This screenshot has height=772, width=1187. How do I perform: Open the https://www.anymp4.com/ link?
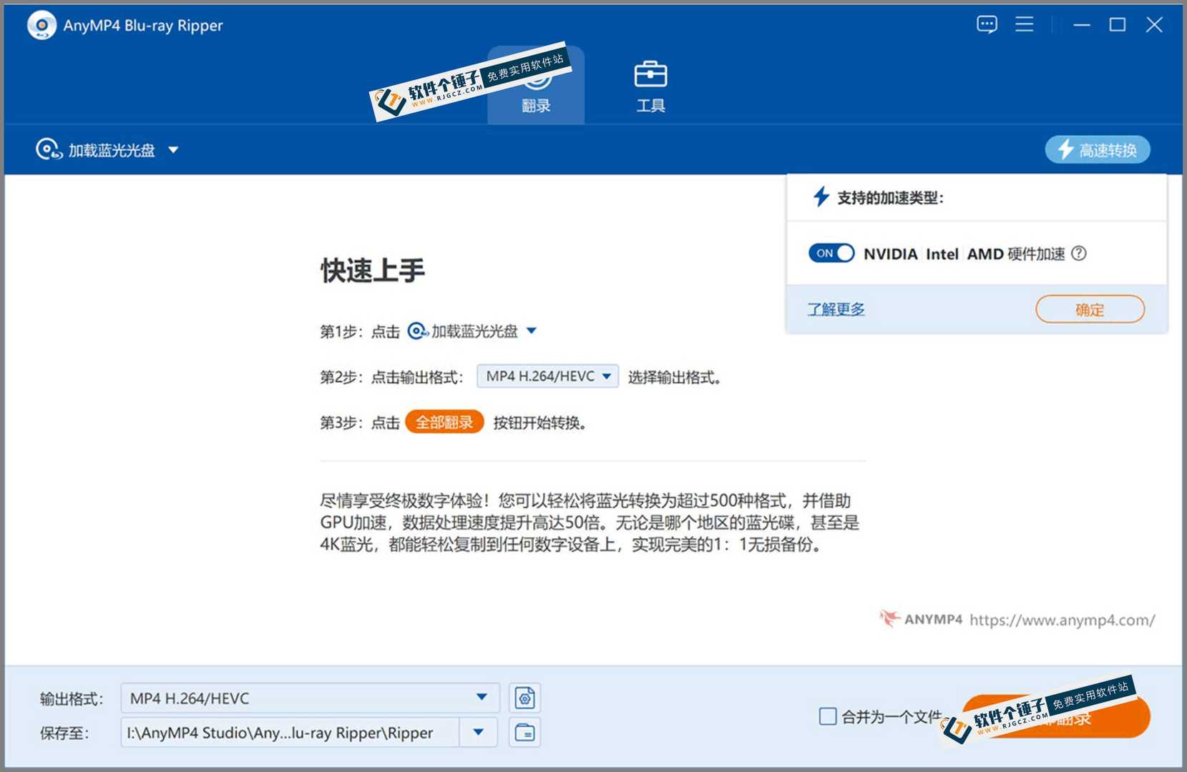click(1062, 620)
